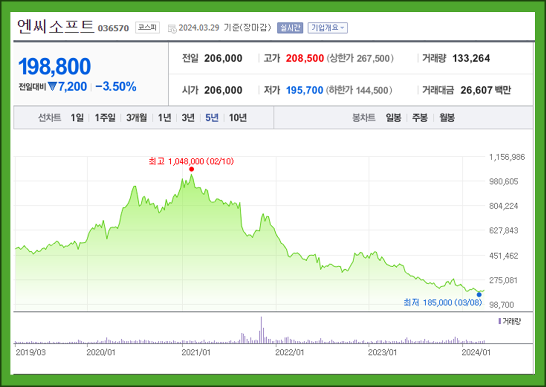Viewport: 546px width, 387px height.
Task: Show the 주봉 candlestick chart
Action: point(420,117)
